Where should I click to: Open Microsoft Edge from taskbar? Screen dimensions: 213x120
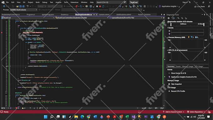coord(82,117)
